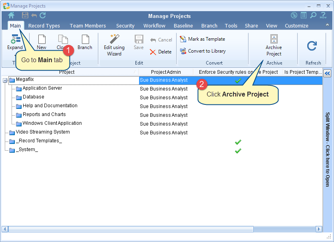Click Mark as Template
The width and height of the screenshot is (334, 242).
[x=203, y=39]
